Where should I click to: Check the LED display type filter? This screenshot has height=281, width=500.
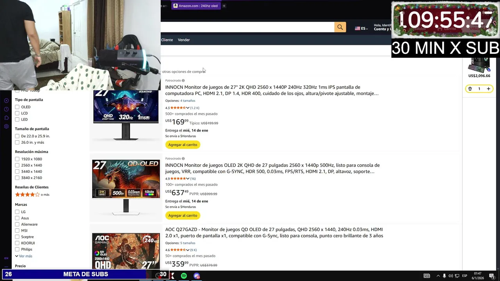[17, 119]
